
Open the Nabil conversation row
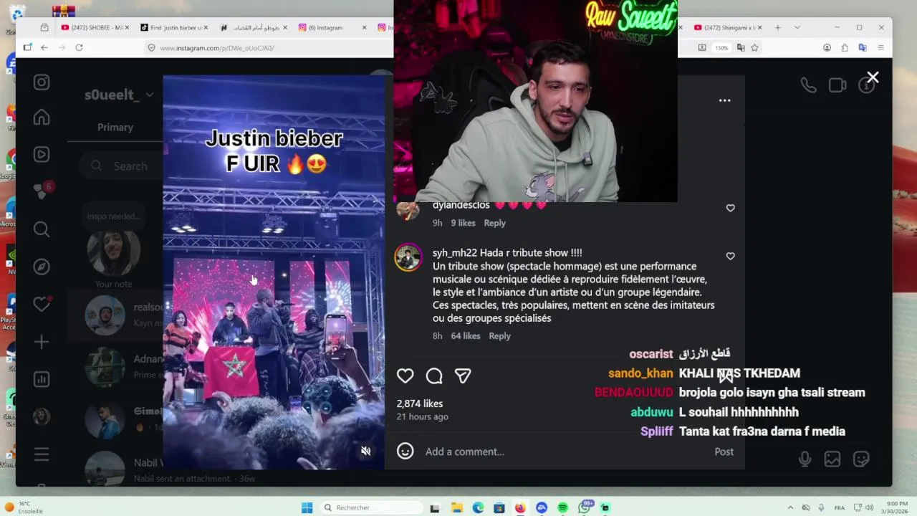tap(117, 469)
